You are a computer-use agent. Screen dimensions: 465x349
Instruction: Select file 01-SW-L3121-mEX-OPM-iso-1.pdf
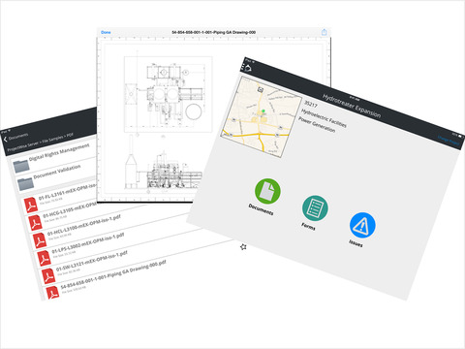(x=92, y=260)
